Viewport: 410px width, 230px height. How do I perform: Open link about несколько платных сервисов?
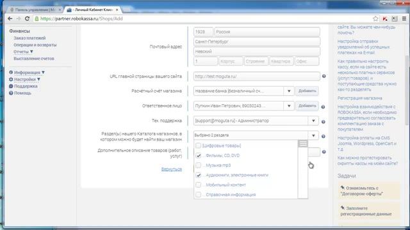tap(367, 75)
